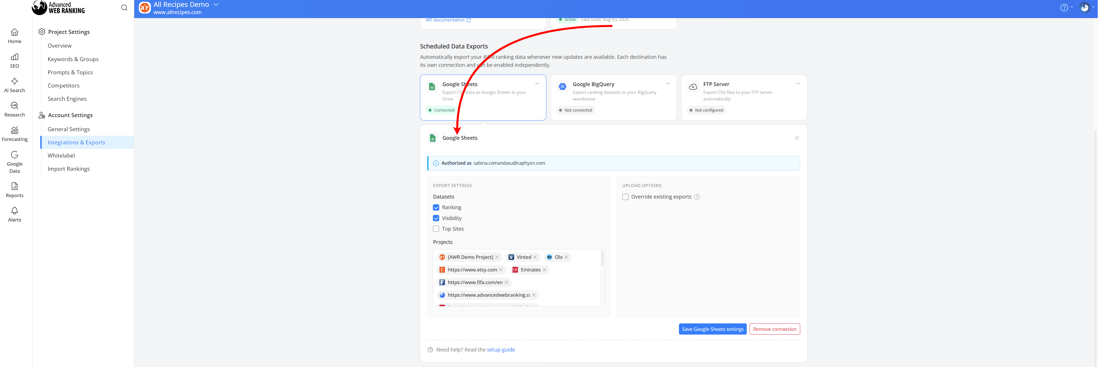Viewport: 1098px width, 367px height.
Task: Check the Top Sites dataset checkbox
Action: click(x=436, y=229)
